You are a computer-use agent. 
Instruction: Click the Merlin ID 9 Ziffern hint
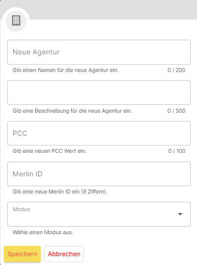(x=60, y=192)
